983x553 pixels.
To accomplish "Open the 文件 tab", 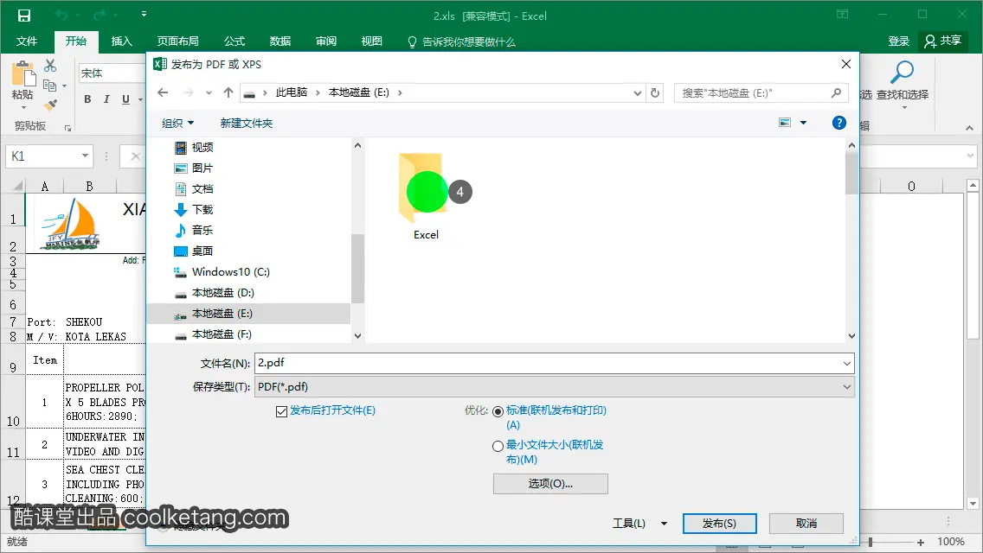I will (x=26, y=41).
